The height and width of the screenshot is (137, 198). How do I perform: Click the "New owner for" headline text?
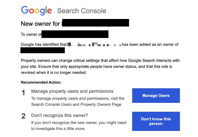[x=41, y=24]
